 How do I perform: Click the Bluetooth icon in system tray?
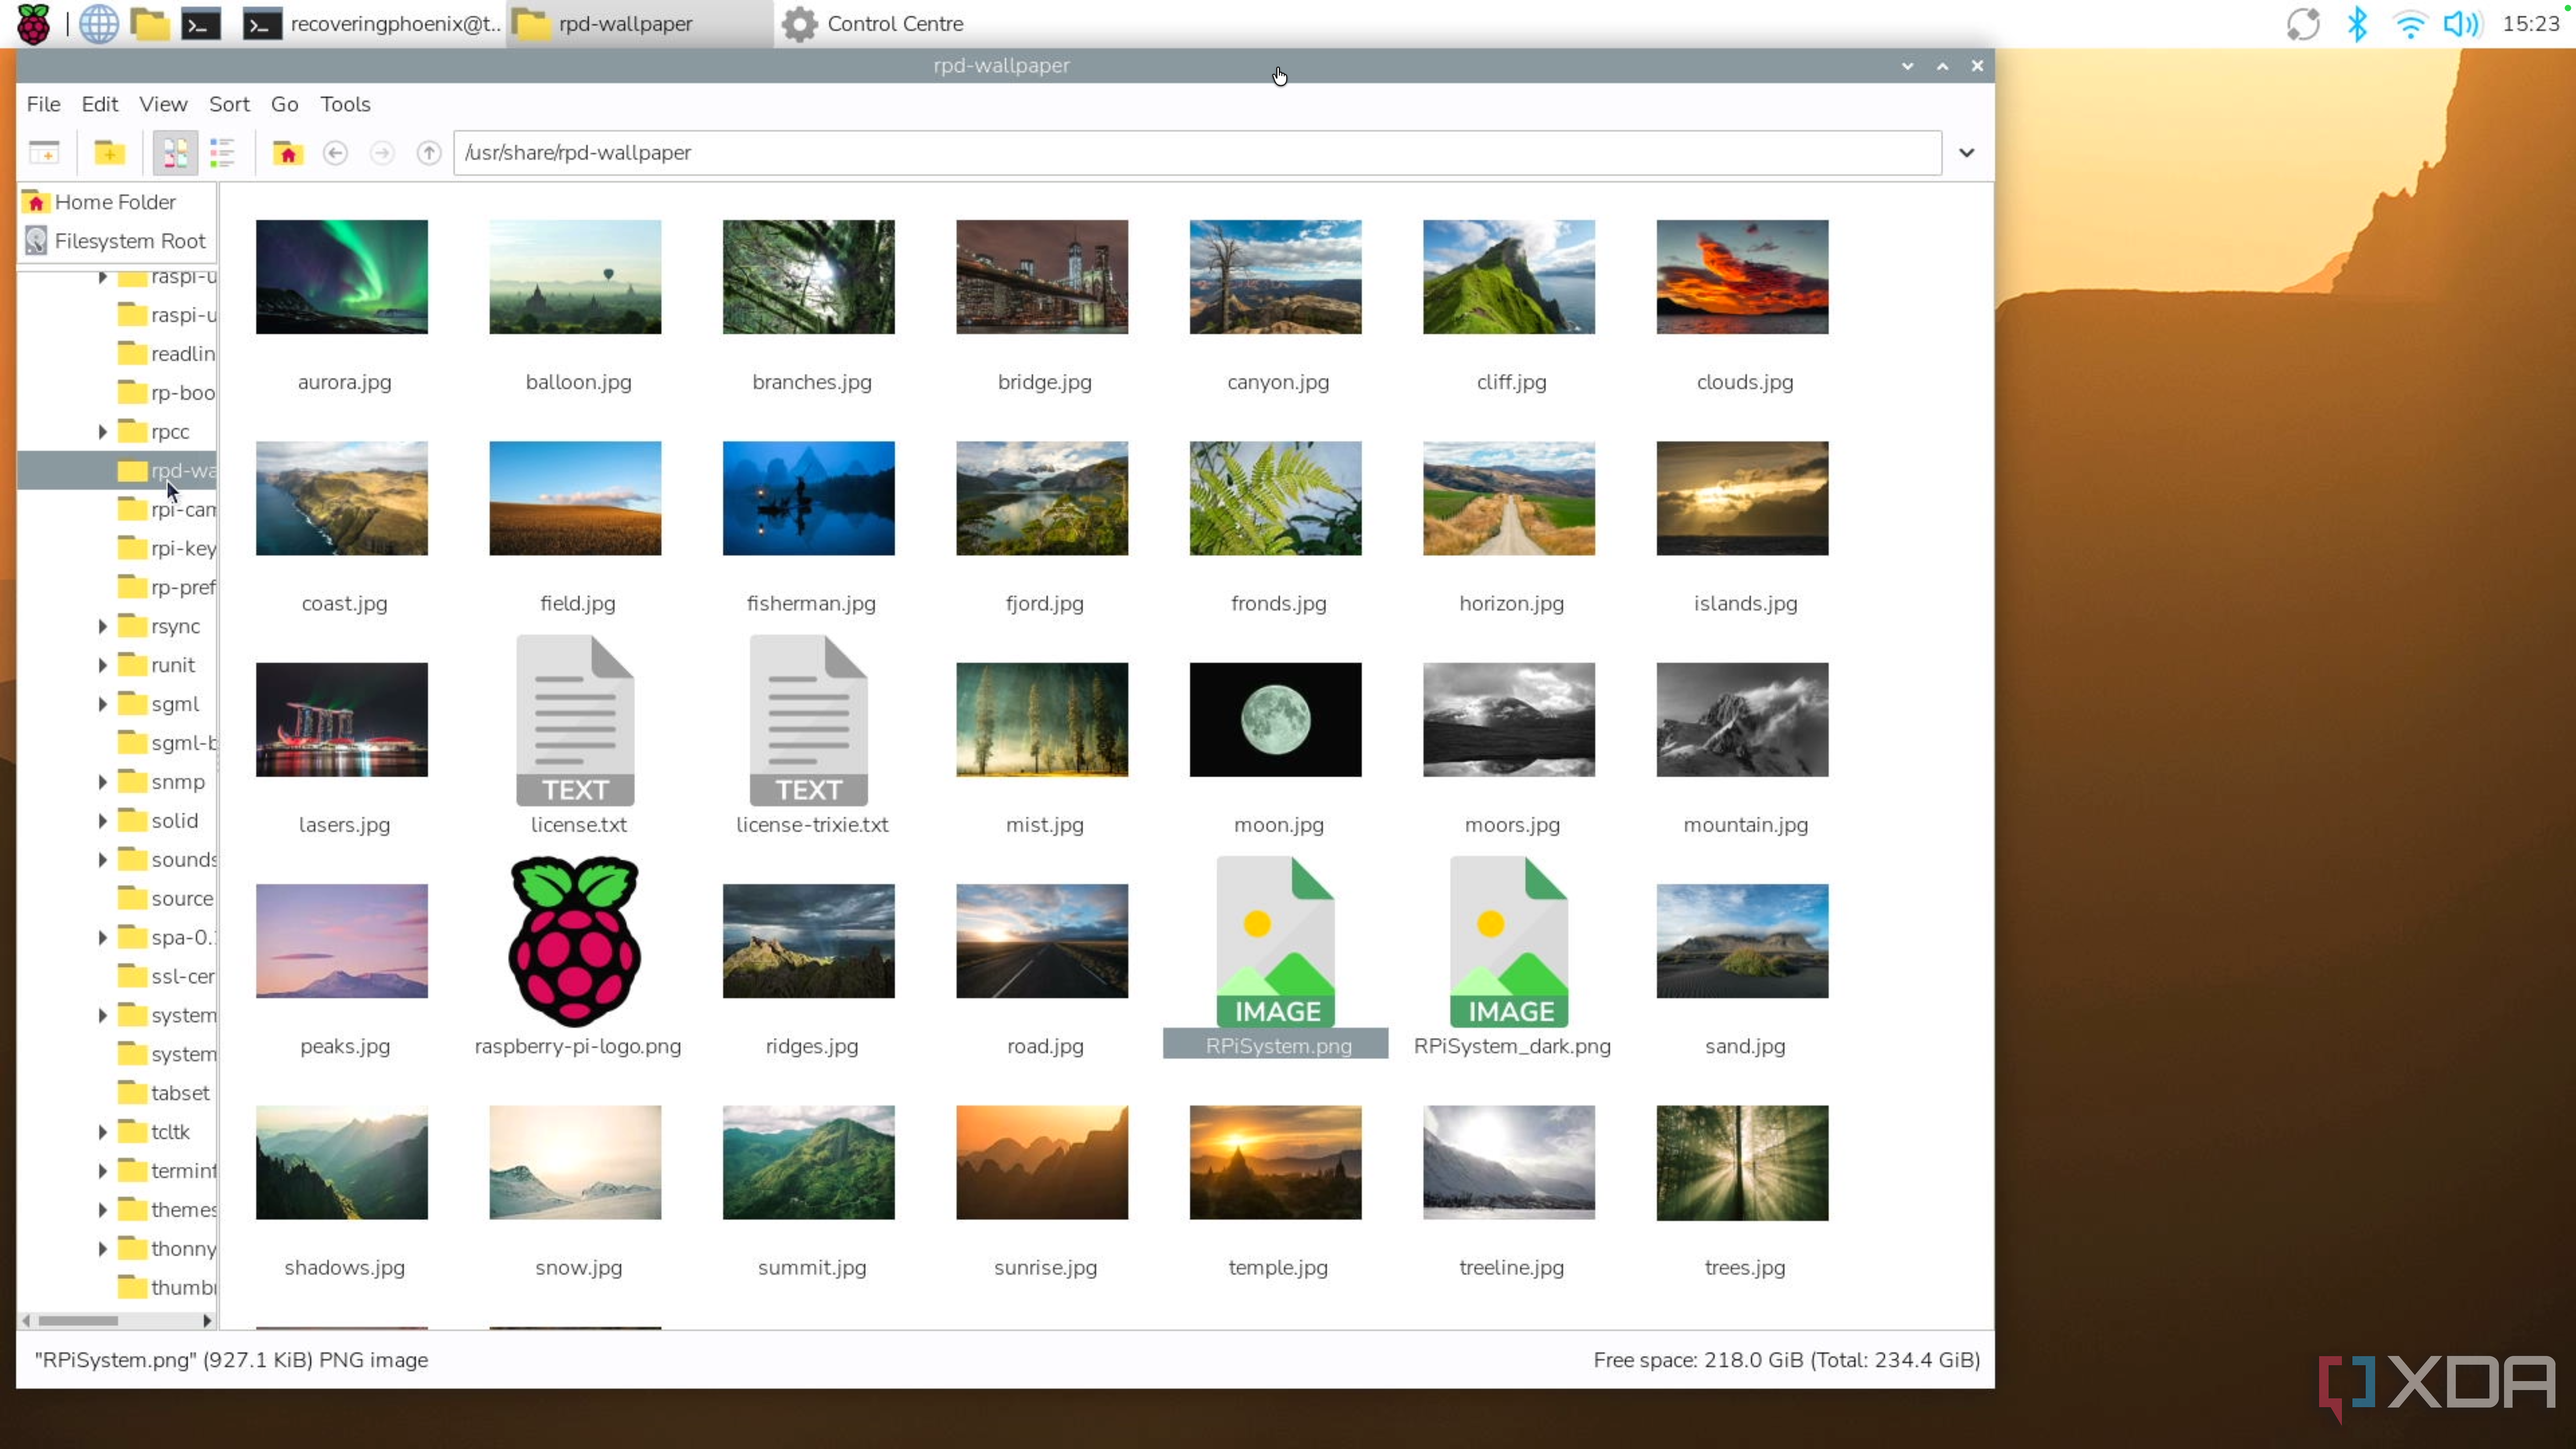point(2356,24)
